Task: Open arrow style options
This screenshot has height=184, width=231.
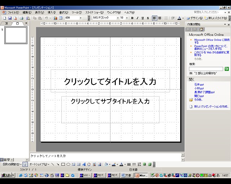Action: click(x=139, y=164)
